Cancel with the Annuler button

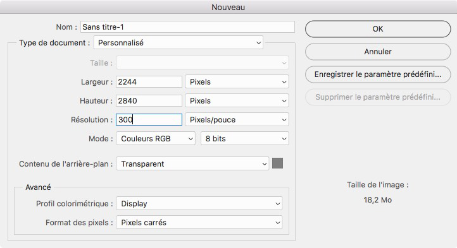tap(378, 52)
